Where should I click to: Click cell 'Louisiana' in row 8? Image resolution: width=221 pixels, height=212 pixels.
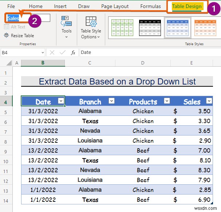90,141
